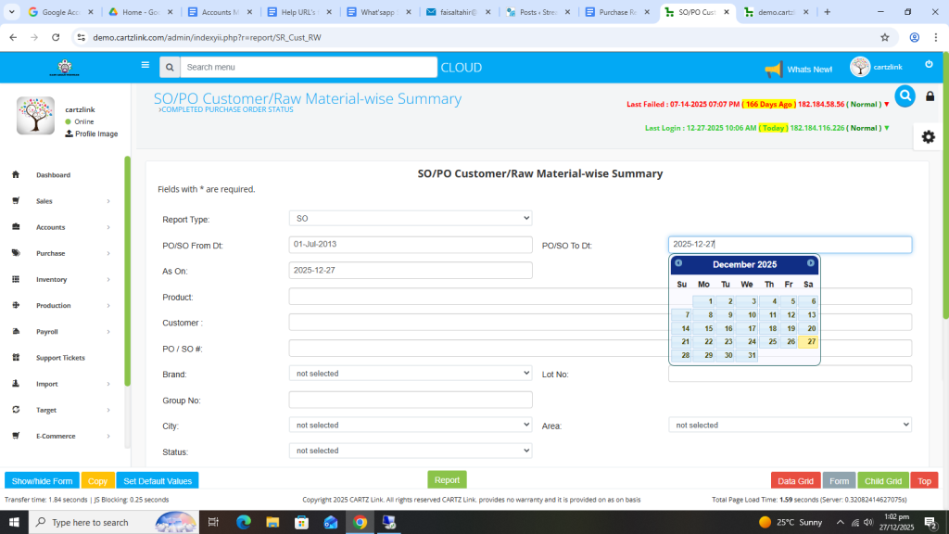Viewport: 949px width, 534px height.
Task: Click the Set Default Values button
Action: pos(158,481)
